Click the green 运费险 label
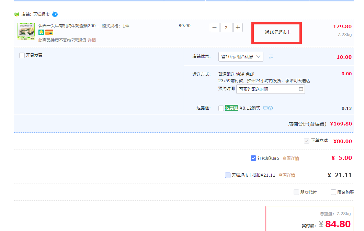 (x=232, y=108)
